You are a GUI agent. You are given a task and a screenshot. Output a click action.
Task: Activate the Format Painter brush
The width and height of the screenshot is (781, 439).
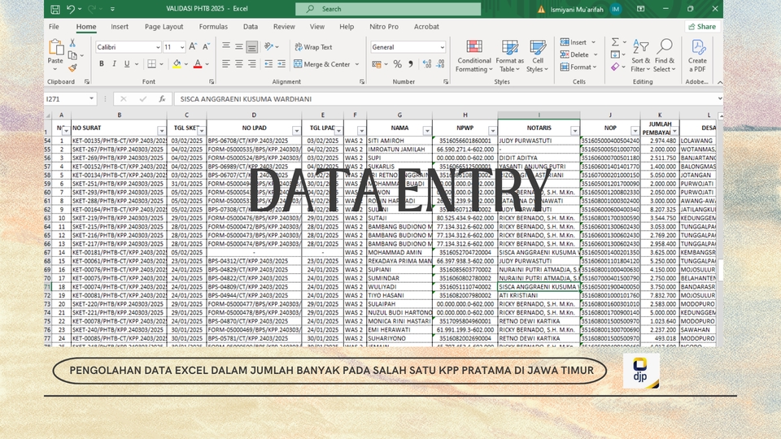point(72,67)
